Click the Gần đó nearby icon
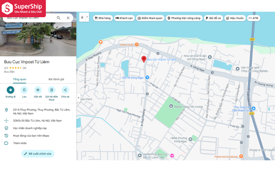Image resolution: width=275 pixels, height=172 pixels. 38,90
